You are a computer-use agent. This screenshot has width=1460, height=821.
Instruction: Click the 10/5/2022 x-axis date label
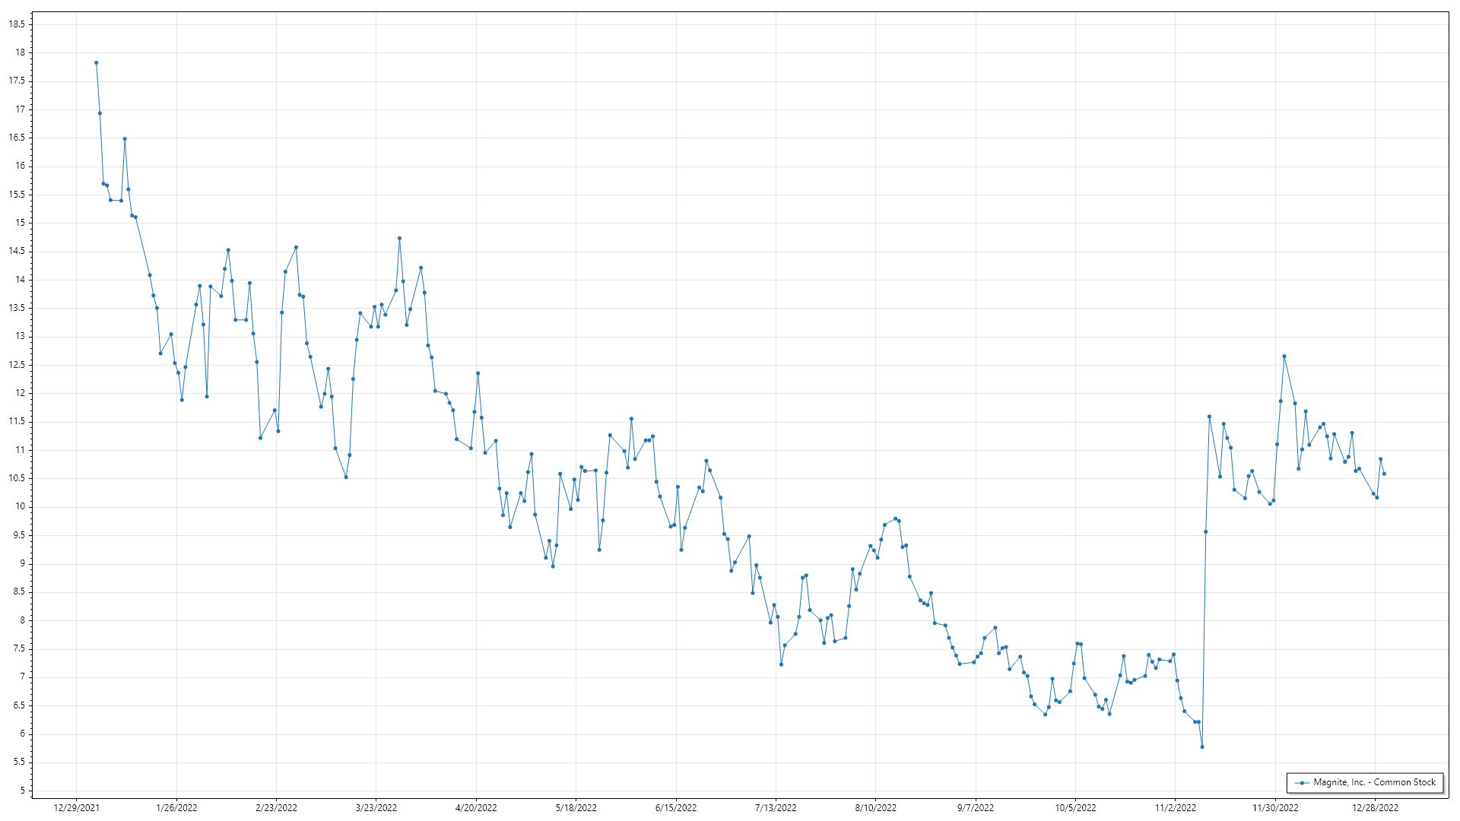coord(1075,808)
